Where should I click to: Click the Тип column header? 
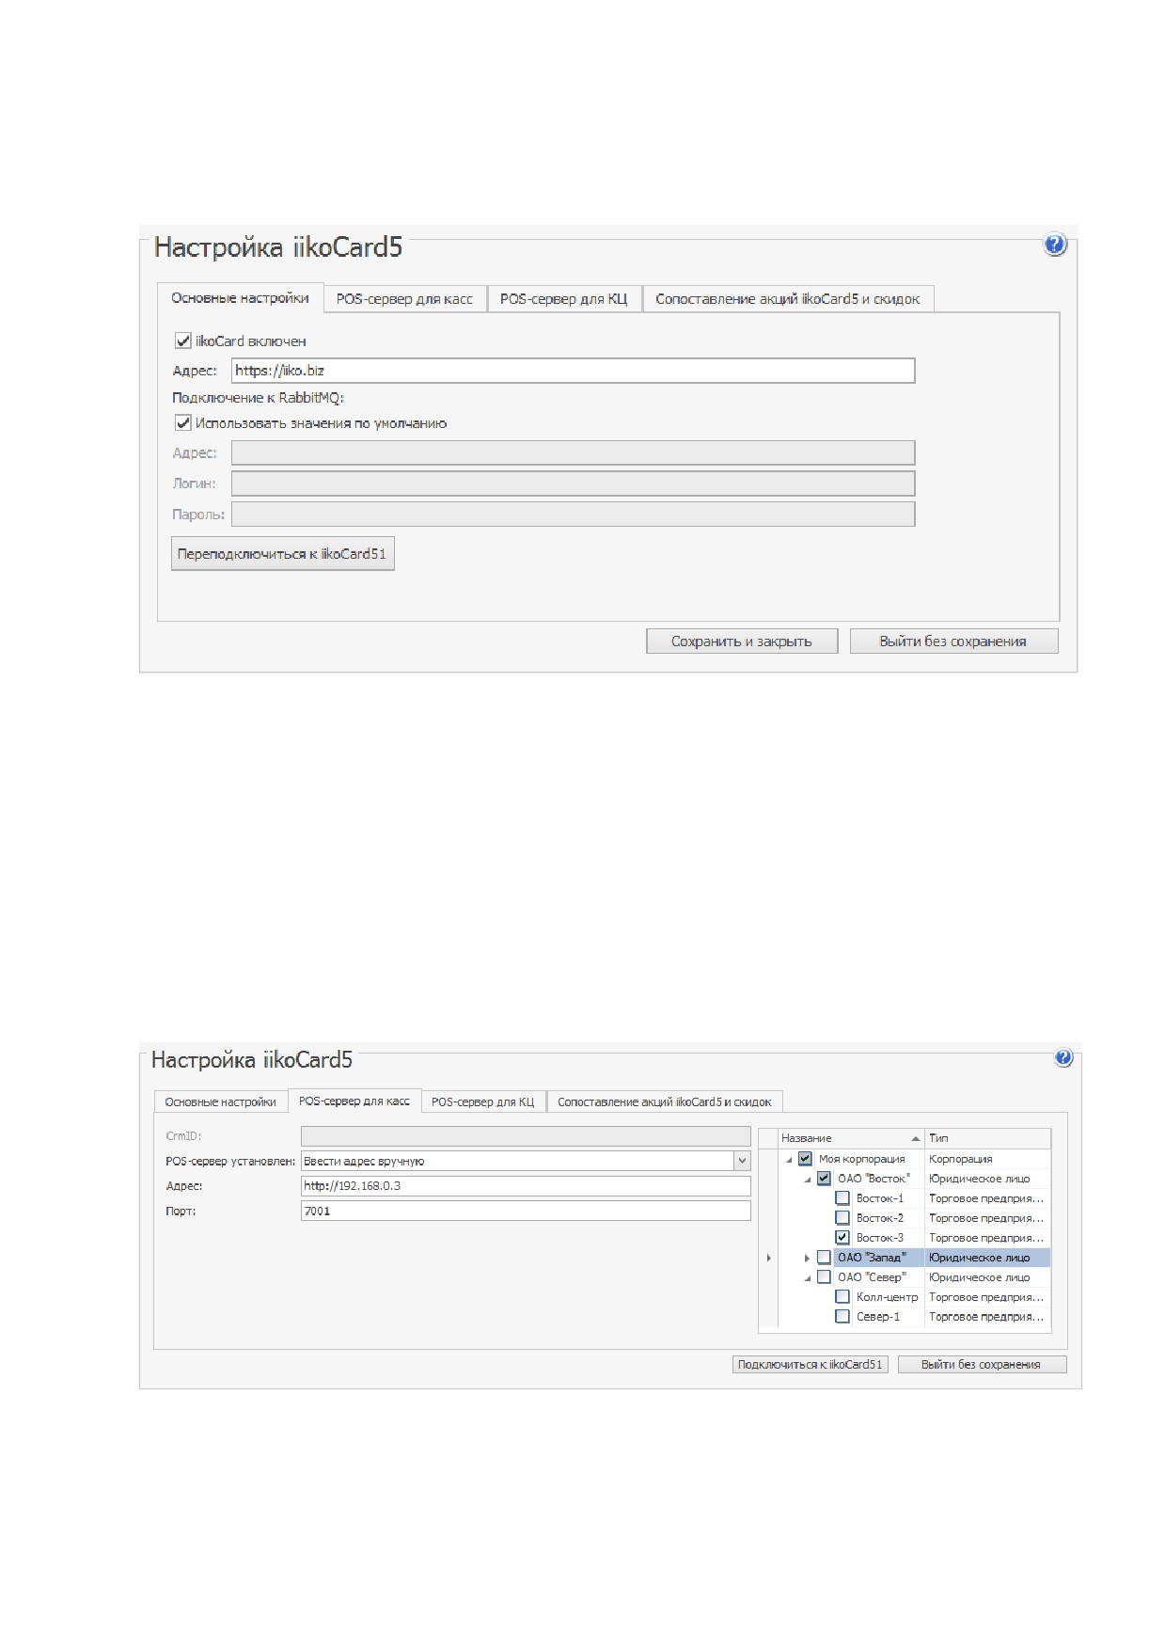987,1138
